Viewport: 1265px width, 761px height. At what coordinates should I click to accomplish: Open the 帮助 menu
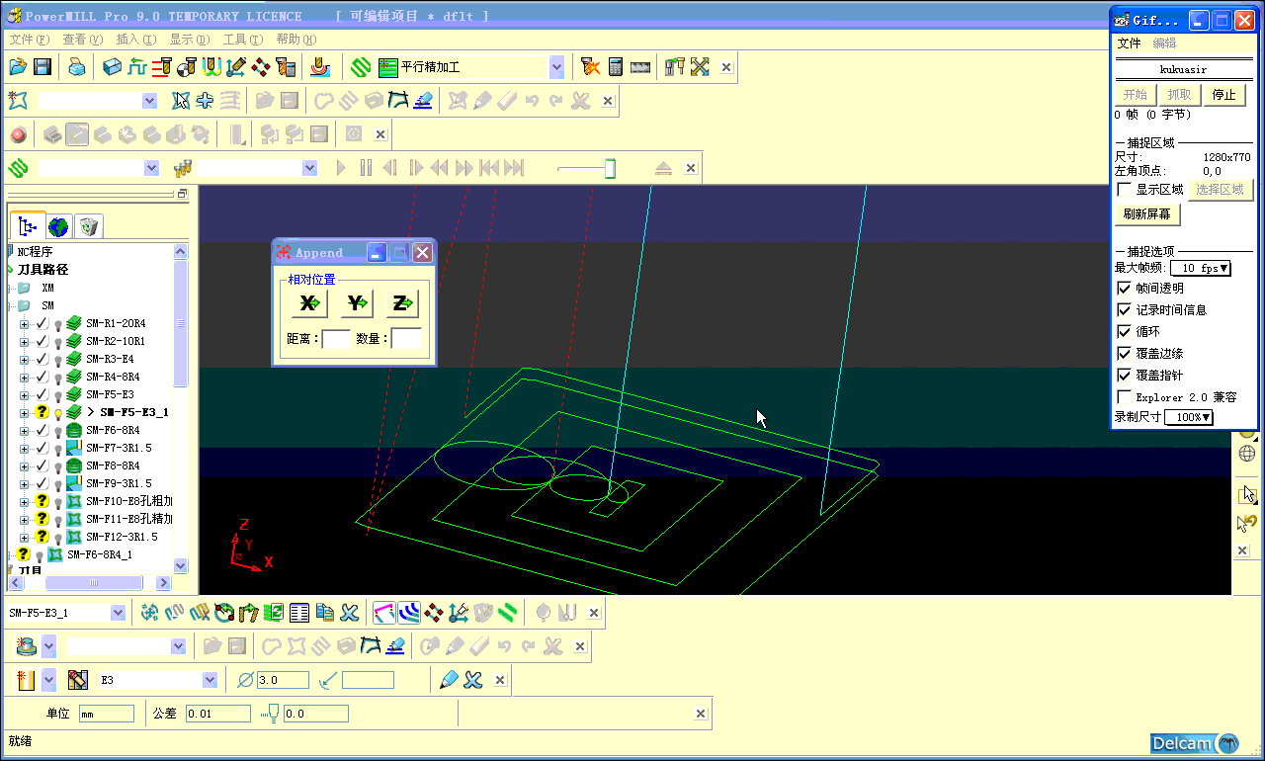coord(295,40)
